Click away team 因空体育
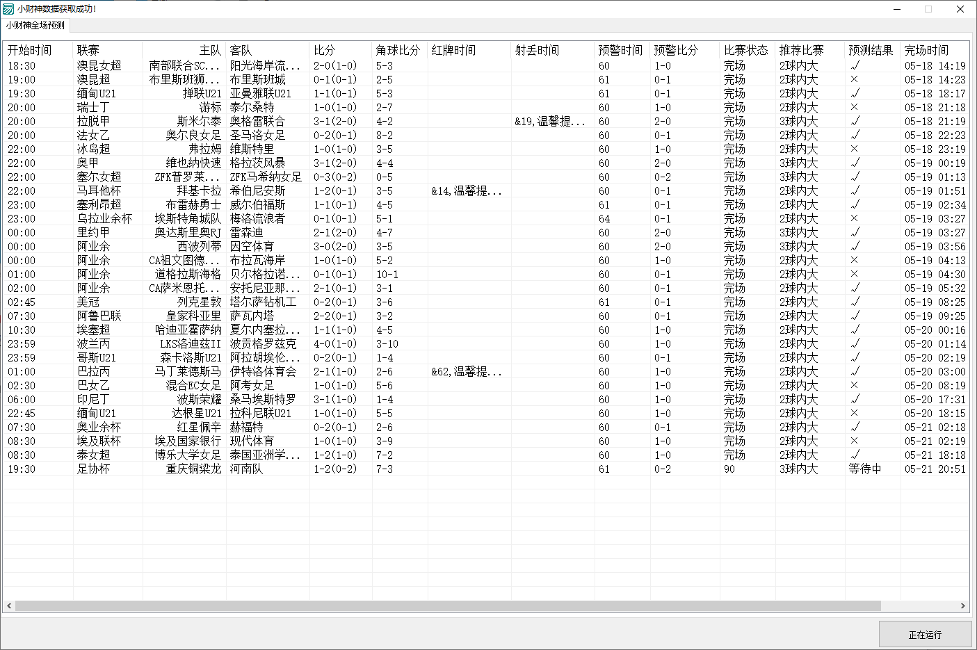This screenshot has width=977, height=650. [x=252, y=246]
